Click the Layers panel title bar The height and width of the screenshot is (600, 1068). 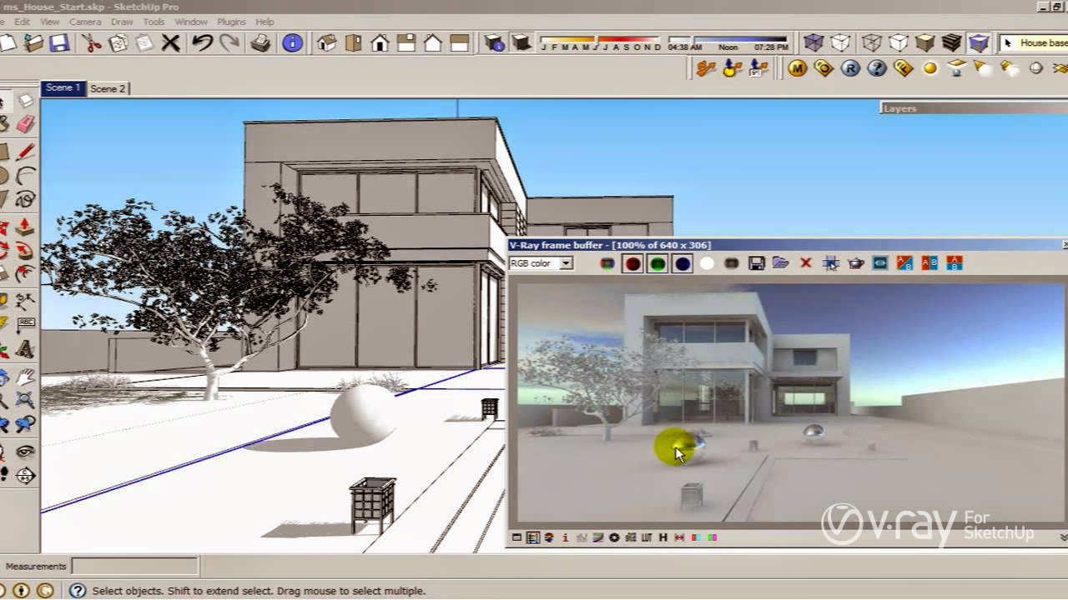coord(974,108)
